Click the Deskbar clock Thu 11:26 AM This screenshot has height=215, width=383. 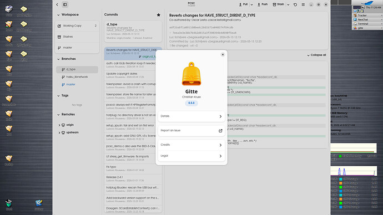coord(374,8)
